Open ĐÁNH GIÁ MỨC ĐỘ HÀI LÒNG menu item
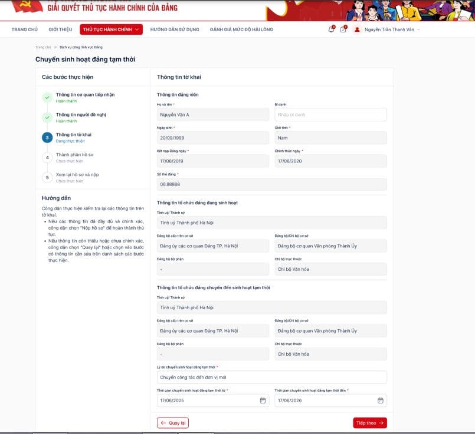475x434 pixels. [x=241, y=29]
